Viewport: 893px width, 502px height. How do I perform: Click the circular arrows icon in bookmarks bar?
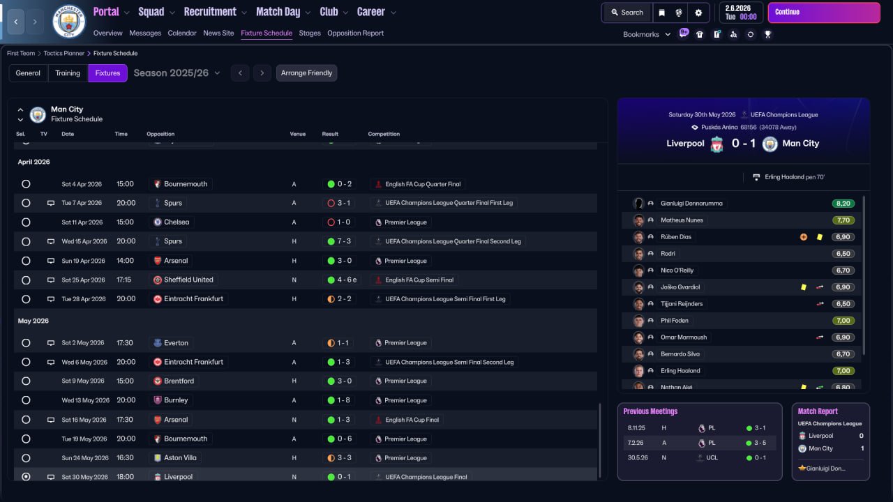pos(750,34)
